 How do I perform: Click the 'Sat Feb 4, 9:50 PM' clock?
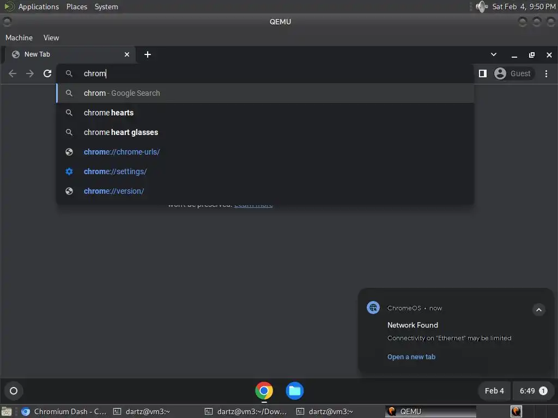coord(524,7)
